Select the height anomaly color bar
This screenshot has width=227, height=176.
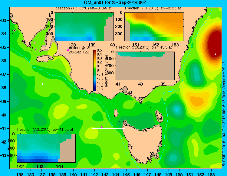[94, 70]
